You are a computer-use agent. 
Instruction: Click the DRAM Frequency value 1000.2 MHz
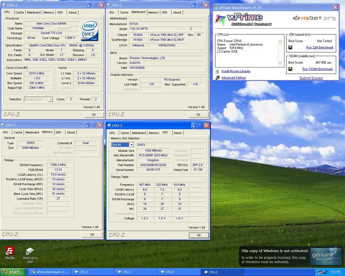[58, 165]
